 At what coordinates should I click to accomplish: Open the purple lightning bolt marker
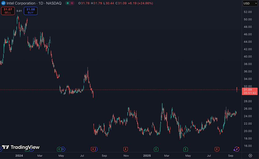coord(236,149)
